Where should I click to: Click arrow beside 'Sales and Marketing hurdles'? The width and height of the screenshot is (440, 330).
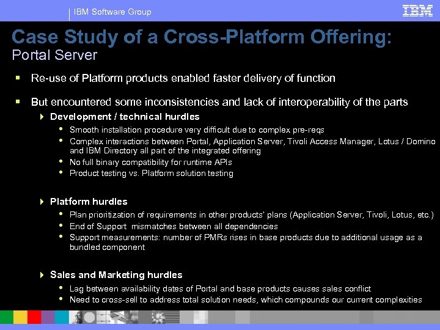(42, 275)
